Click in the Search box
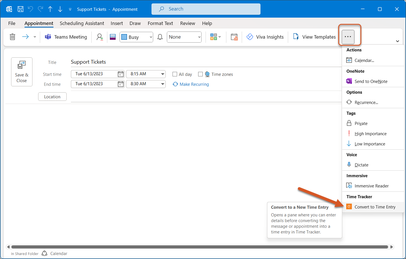Screen dimensions: 406x259 click(x=206, y=9)
